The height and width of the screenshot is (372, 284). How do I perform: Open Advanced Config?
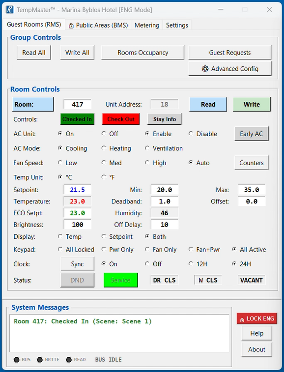[x=229, y=69]
